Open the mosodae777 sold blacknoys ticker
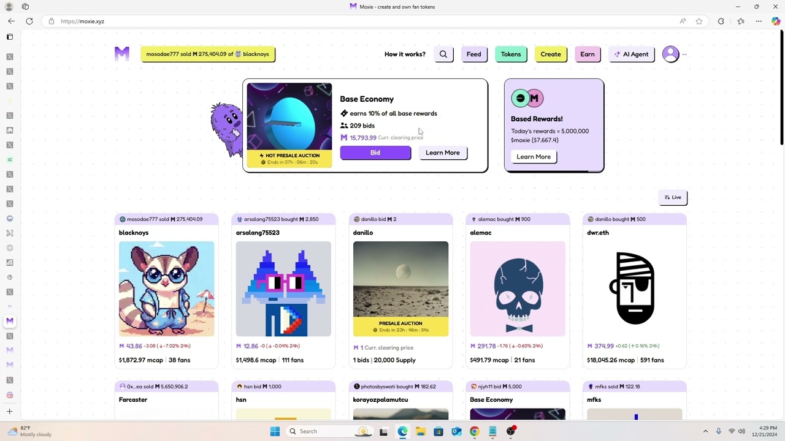Viewport: 785px width, 441px height. (208, 54)
